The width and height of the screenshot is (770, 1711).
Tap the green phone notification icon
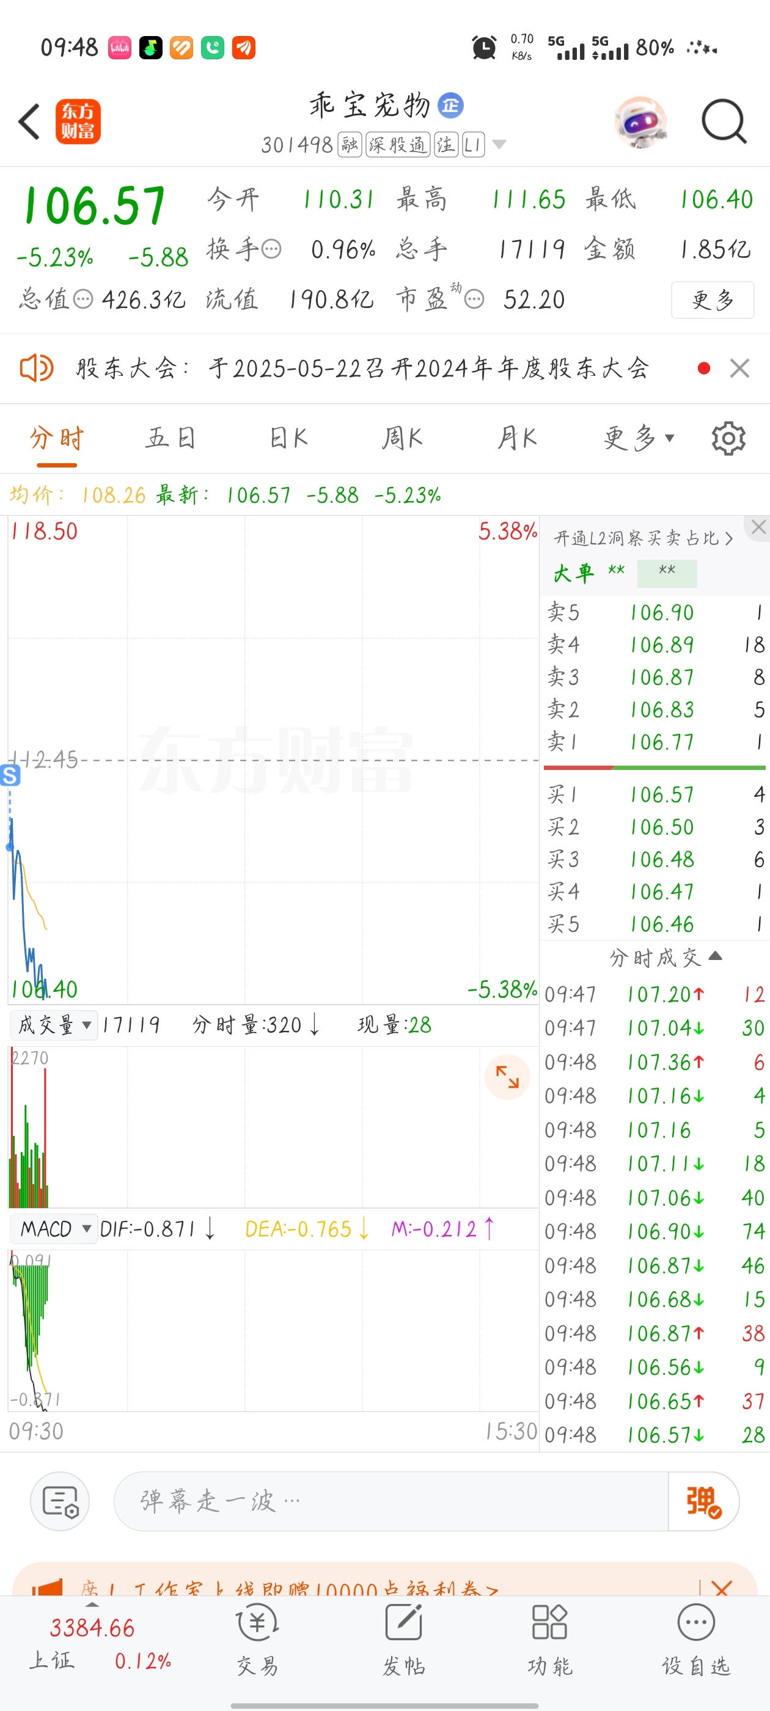[x=213, y=48]
